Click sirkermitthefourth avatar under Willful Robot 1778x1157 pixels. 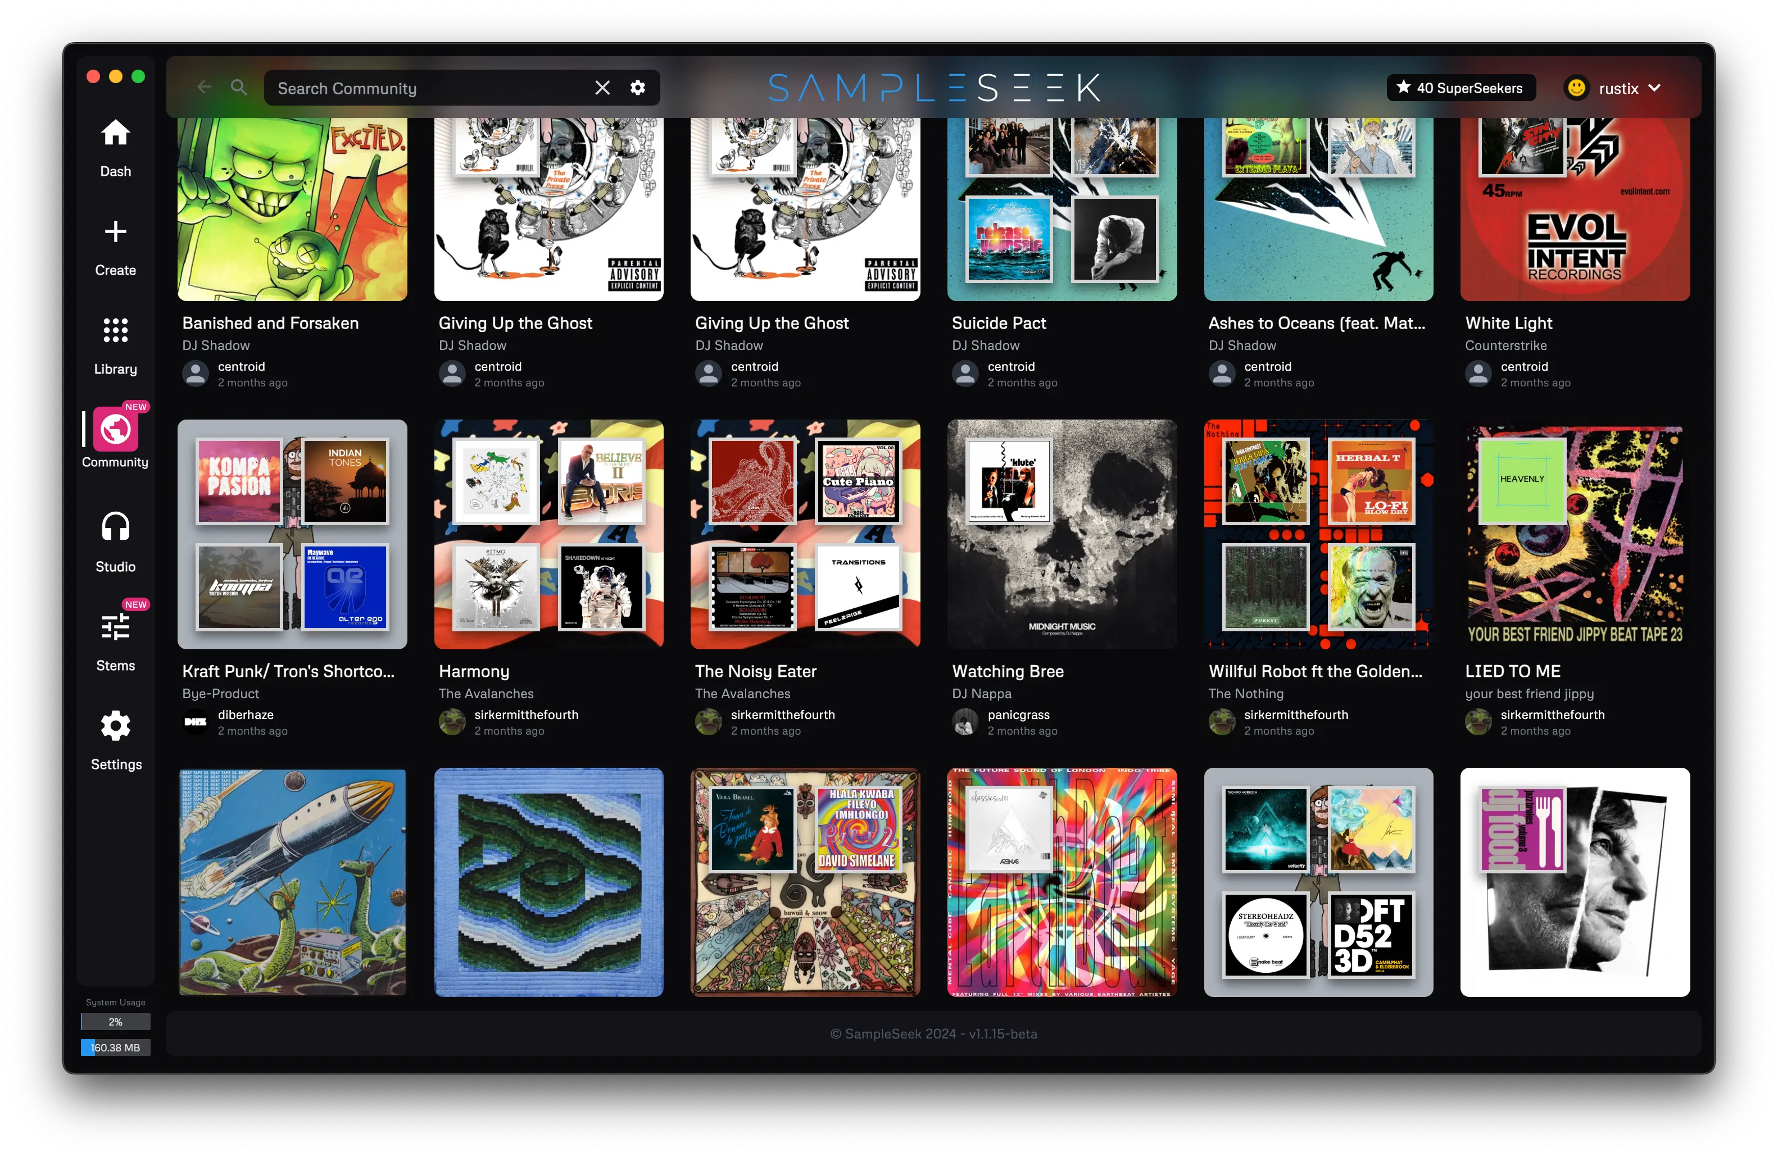[x=1222, y=722]
